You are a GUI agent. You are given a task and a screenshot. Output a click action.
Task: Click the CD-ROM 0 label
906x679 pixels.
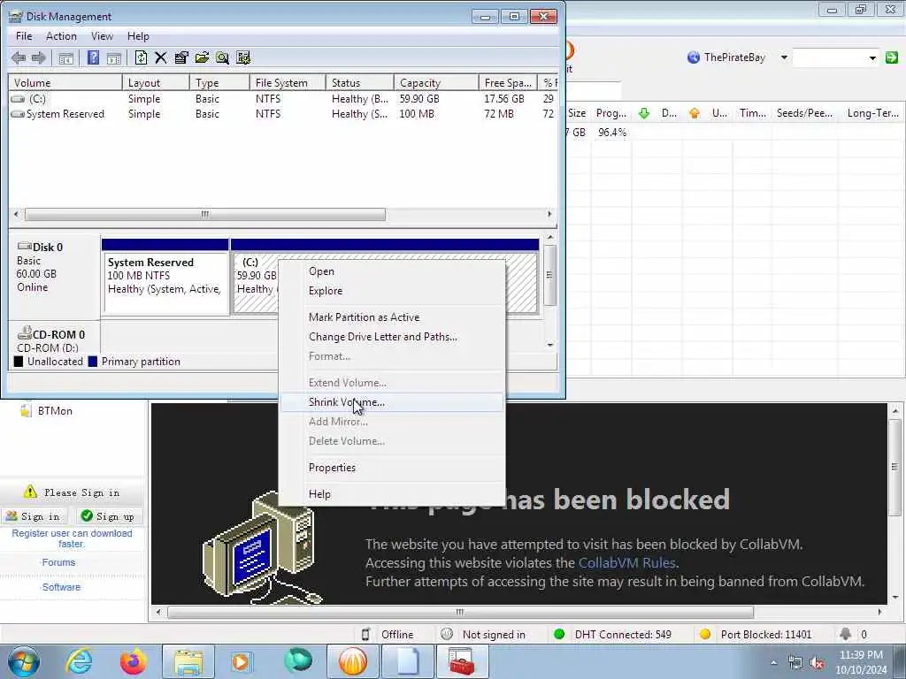(58, 335)
